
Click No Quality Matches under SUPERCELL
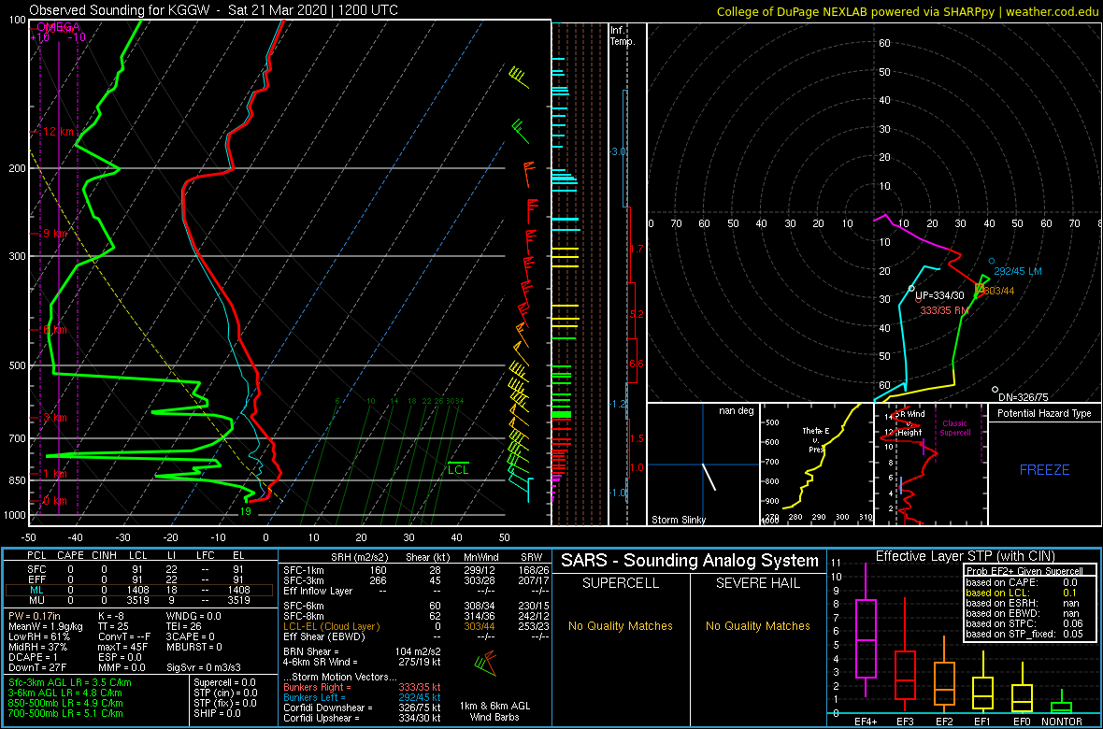tap(621, 625)
